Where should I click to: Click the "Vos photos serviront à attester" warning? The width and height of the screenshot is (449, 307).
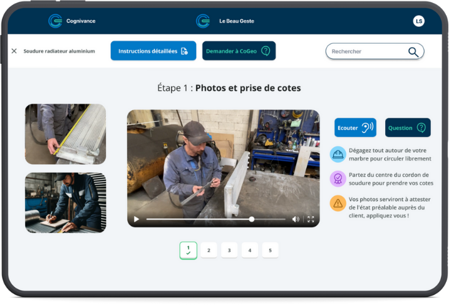click(390, 207)
